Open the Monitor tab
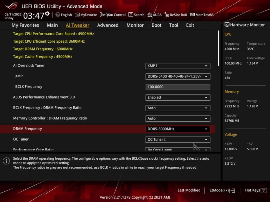Image resolution: width=270 pixels, height=202 pixels. [135, 25]
